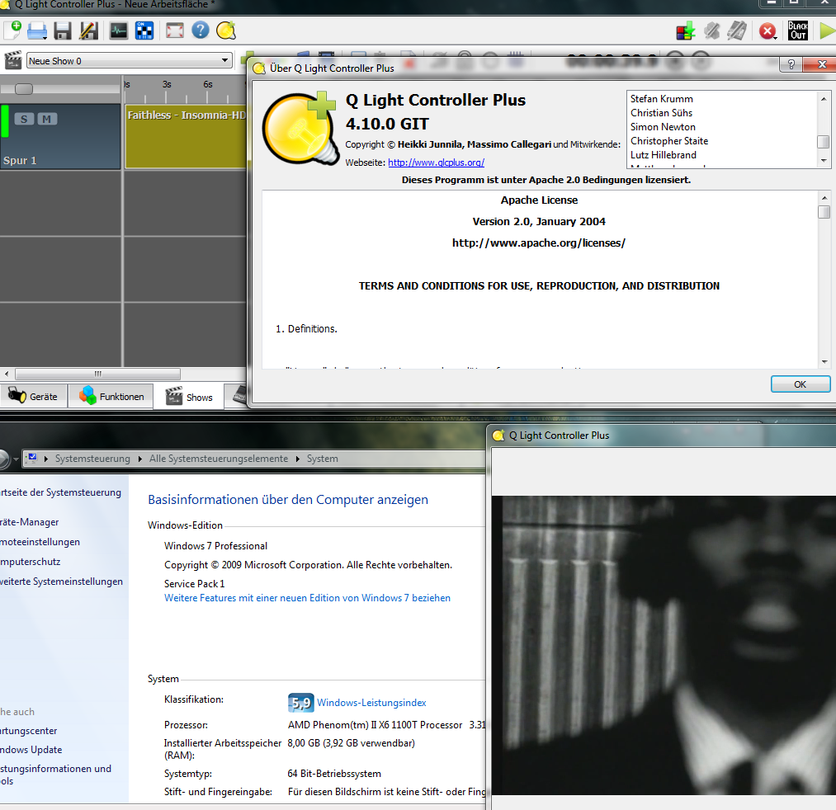The width and height of the screenshot is (836, 810).
Task: Click the grey virtual console live edit icon
Action: 737,31
